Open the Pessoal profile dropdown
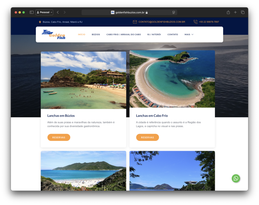 coord(44,12)
